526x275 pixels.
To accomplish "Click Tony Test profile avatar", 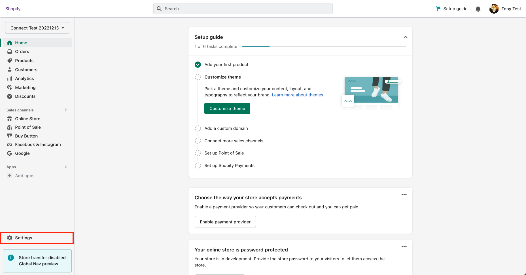I will (494, 9).
